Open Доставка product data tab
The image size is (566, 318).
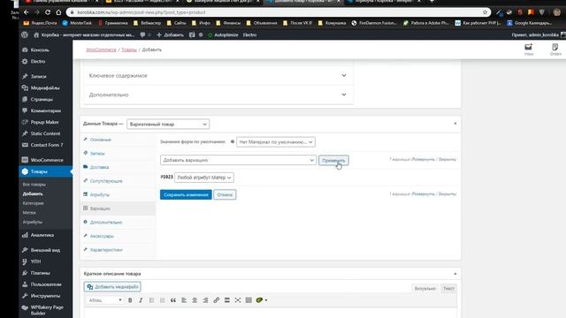coord(99,167)
